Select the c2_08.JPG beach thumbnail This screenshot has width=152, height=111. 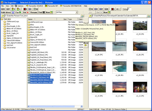pyautogui.click(x=119, y=67)
